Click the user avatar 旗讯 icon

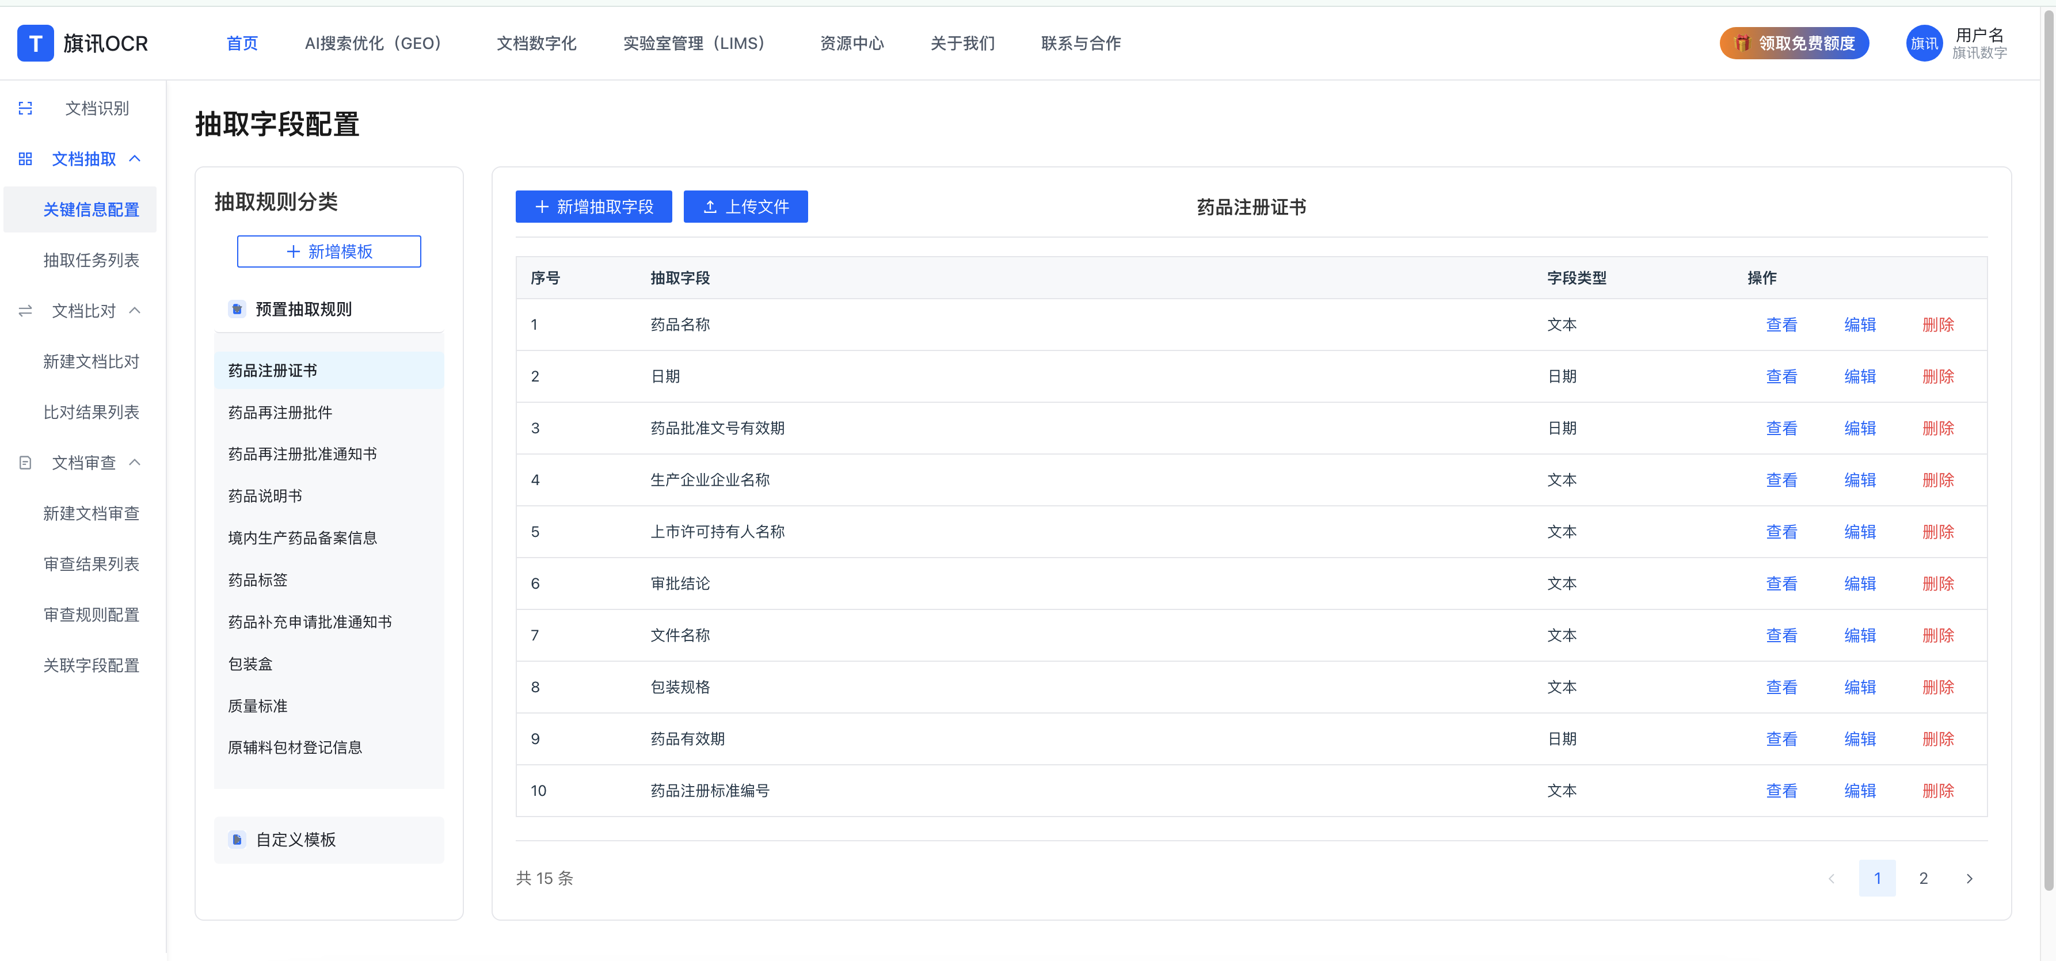point(1924,43)
